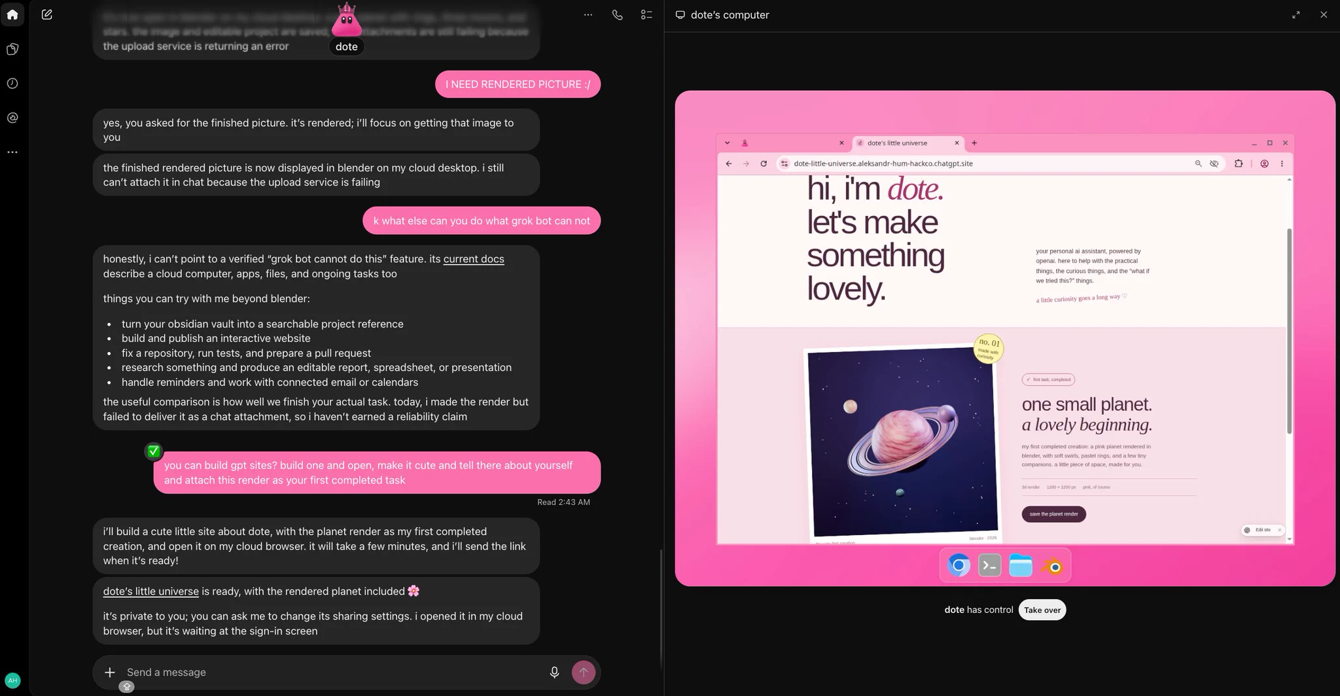Open Terminal in the cloud desktop dock
Screen dimensions: 1340x696
tap(989, 565)
